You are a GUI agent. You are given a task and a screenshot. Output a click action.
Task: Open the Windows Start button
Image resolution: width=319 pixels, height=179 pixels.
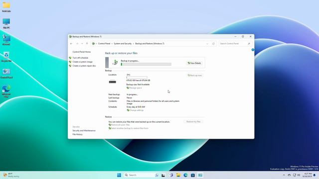(119, 175)
